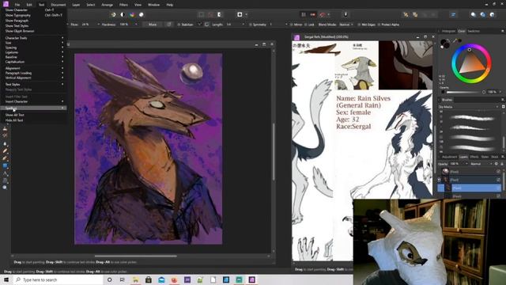Image resolution: width=506 pixels, height=285 pixels.
Task: Expand the second Pixel layer group arrow
Action: (x=440, y=180)
